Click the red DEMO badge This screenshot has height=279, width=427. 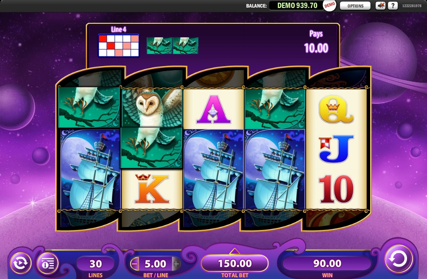tap(330, 5)
